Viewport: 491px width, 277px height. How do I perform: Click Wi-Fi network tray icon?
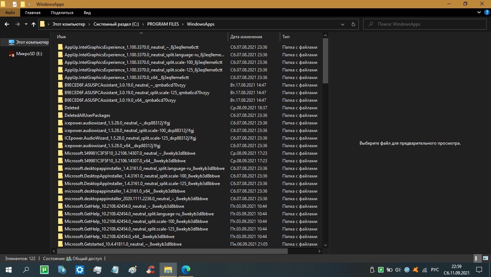click(x=425, y=269)
